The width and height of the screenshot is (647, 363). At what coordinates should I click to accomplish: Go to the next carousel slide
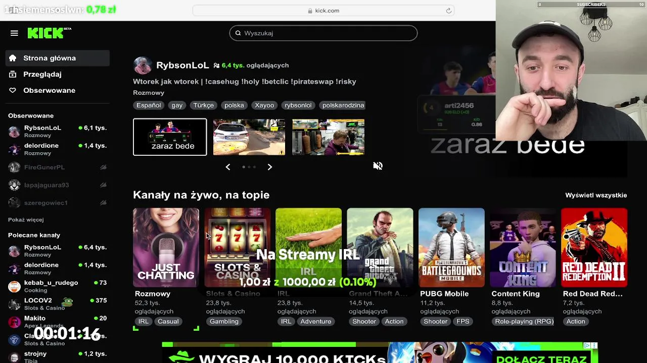click(x=269, y=167)
